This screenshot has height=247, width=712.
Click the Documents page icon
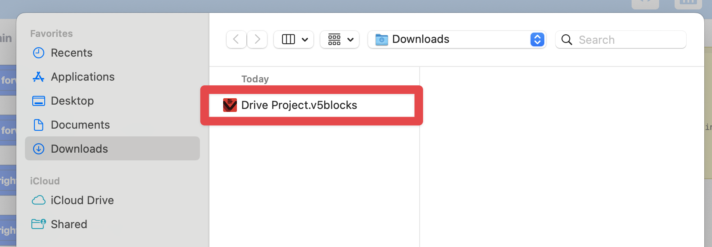point(39,125)
